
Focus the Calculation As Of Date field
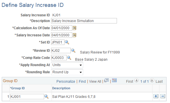click(62, 28)
